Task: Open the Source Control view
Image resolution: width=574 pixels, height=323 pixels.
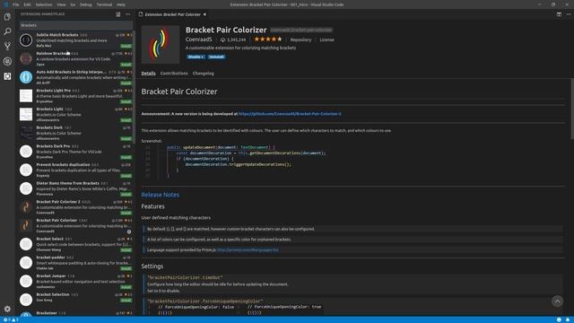Action: tap(7, 46)
